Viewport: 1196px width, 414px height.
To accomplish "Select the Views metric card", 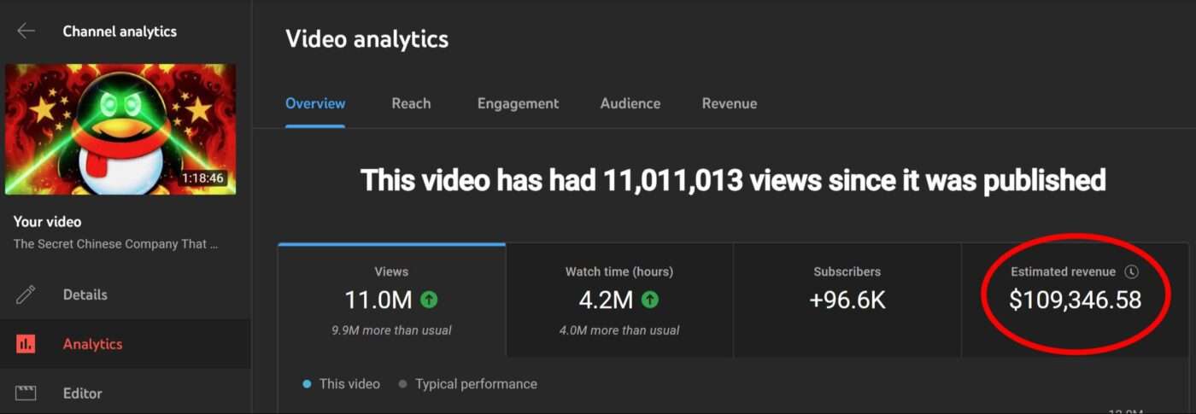I will point(391,300).
